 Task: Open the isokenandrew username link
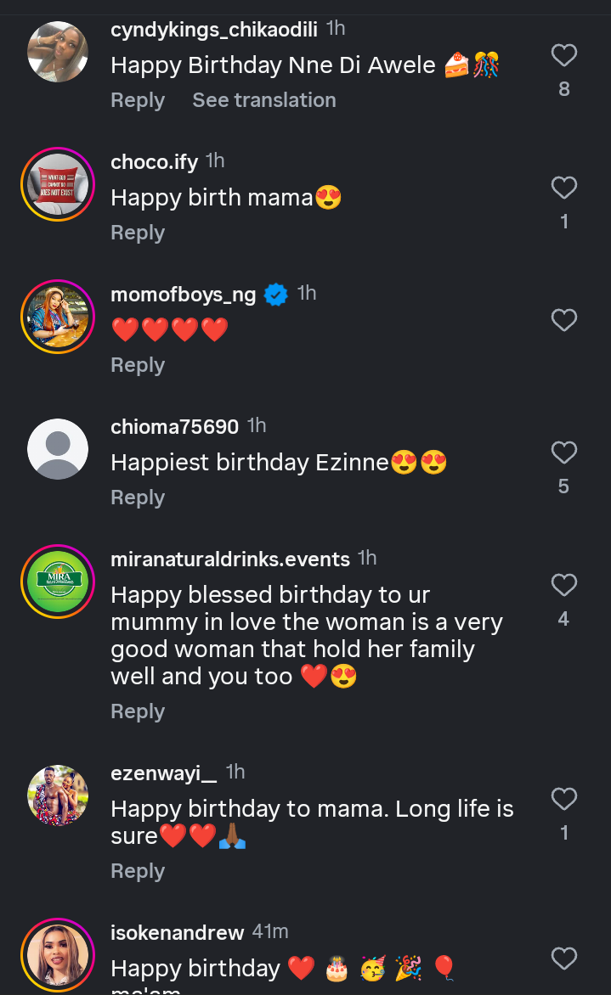(x=178, y=932)
